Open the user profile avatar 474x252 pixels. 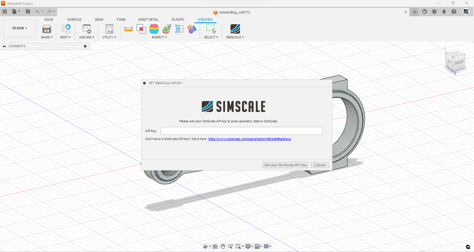click(466, 12)
